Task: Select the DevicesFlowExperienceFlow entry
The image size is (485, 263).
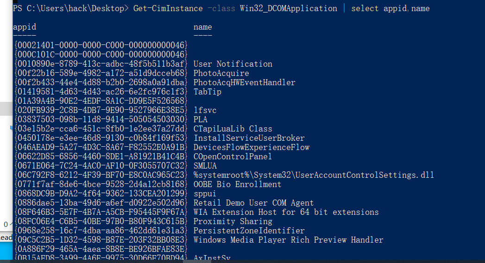Action: pos(251,147)
